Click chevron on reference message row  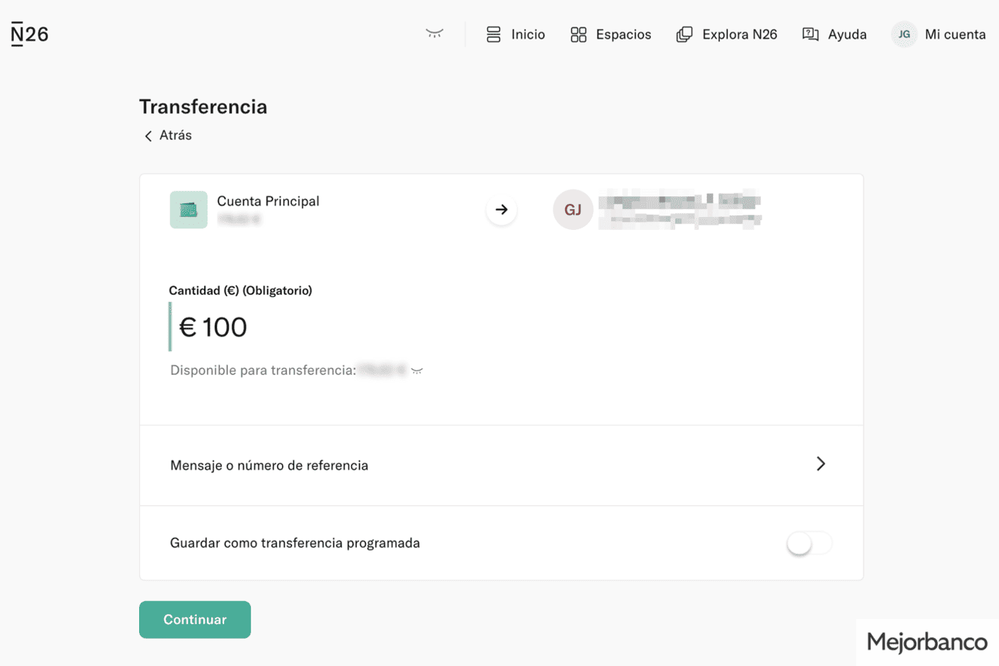pyautogui.click(x=820, y=463)
